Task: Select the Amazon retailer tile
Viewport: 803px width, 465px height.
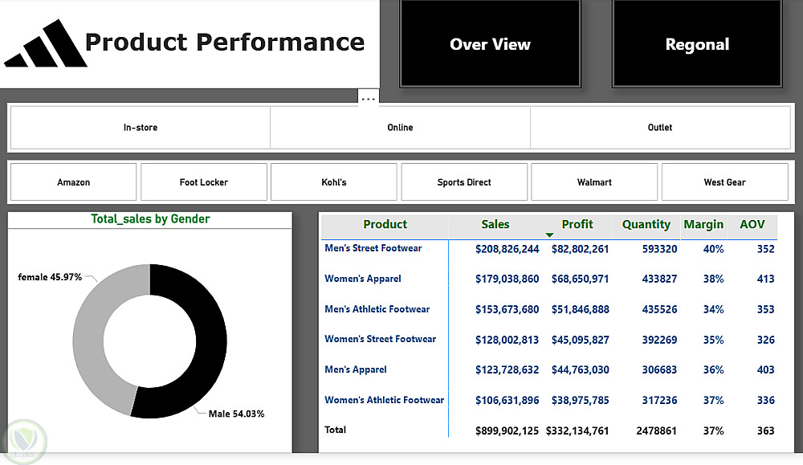Action: (74, 182)
